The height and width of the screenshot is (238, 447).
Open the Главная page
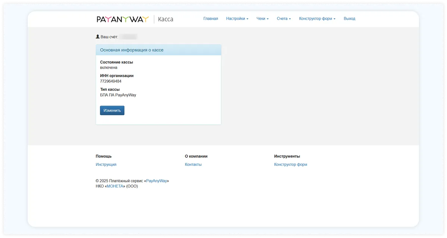[211, 19]
